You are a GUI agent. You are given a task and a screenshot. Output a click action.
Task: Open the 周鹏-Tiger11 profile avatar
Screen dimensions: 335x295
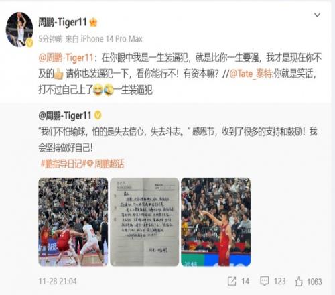tap(19, 29)
